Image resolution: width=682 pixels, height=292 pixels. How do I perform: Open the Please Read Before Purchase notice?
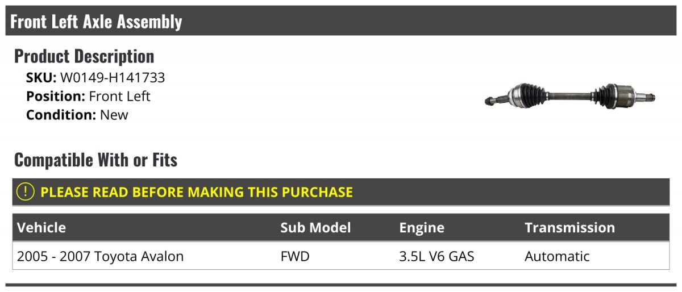197,192
